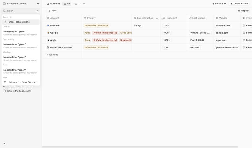
Task: Click the Google account logo icon
Action: click(48, 33)
